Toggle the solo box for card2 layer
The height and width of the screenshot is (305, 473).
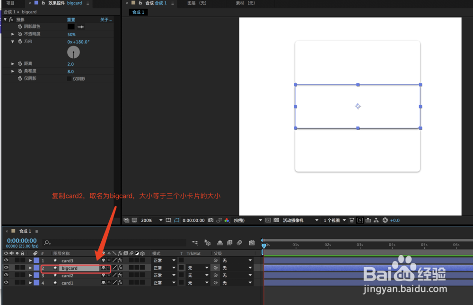(x=17, y=275)
